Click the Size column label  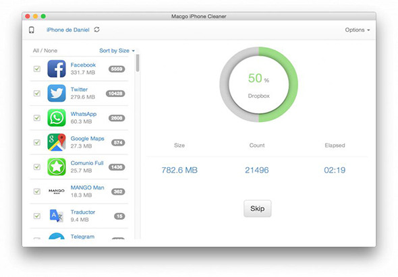(179, 146)
